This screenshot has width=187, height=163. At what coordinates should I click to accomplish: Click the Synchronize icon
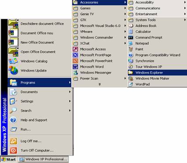[x=131, y=61]
